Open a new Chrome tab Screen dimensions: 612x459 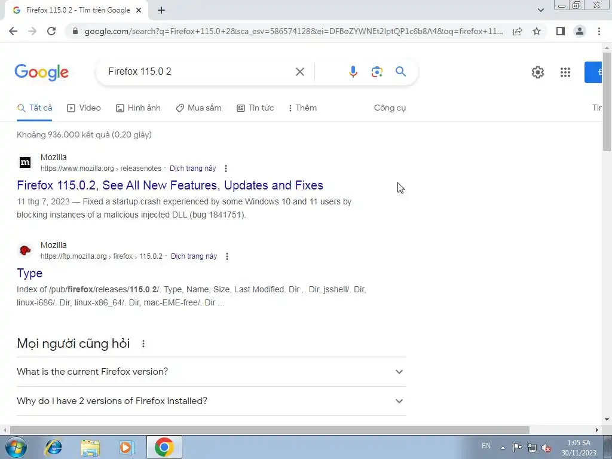tap(161, 10)
